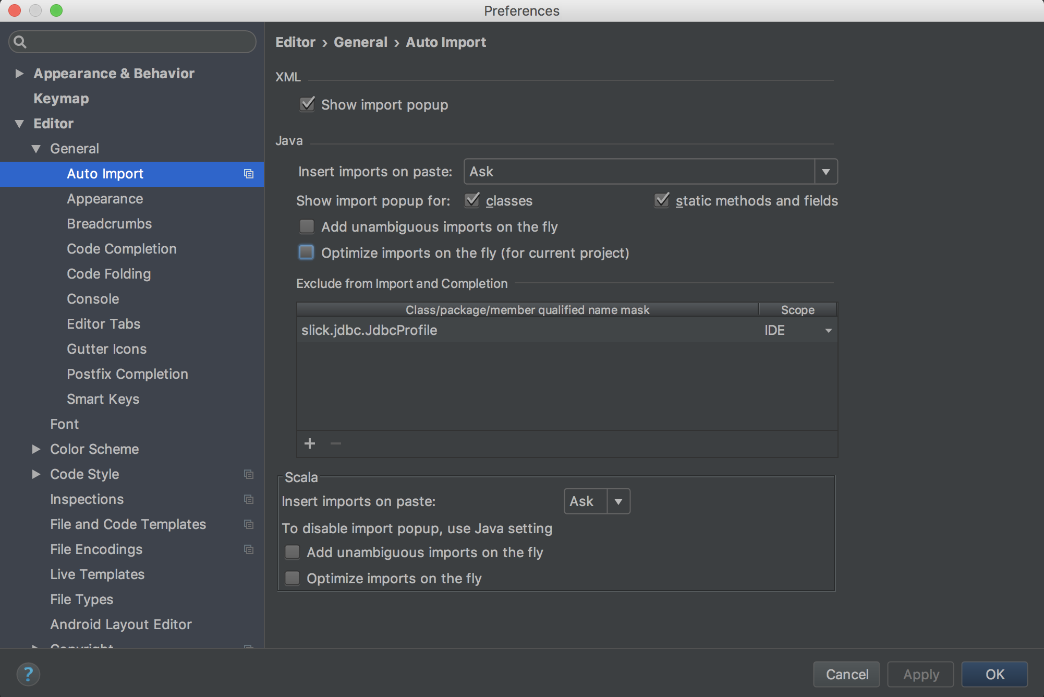Click the add exclusion plus icon
This screenshot has height=697, width=1044.
310,443
